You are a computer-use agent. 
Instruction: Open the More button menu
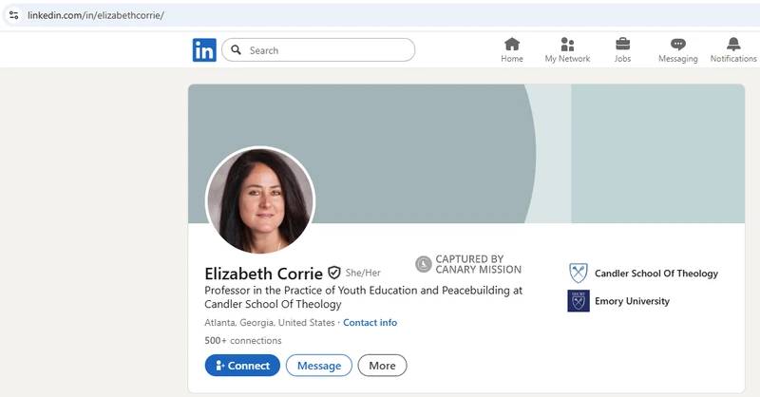click(382, 366)
